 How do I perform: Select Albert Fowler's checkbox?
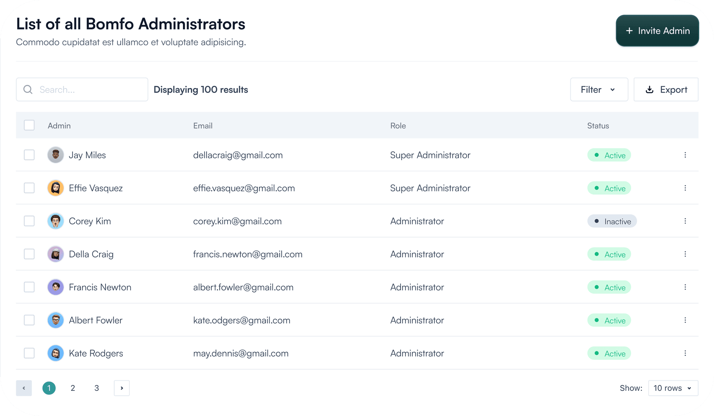29,320
